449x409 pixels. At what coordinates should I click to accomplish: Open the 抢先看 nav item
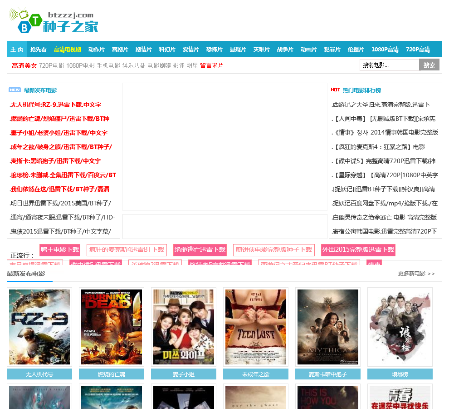(39, 50)
